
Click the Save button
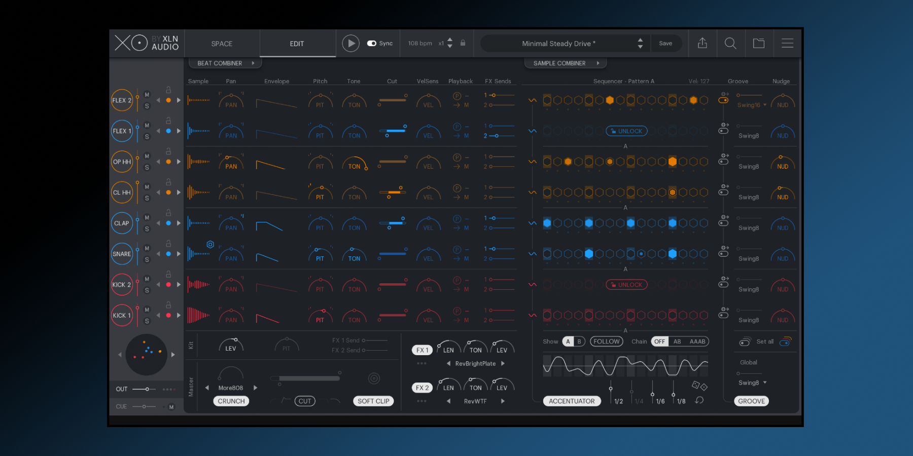tap(665, 44)
